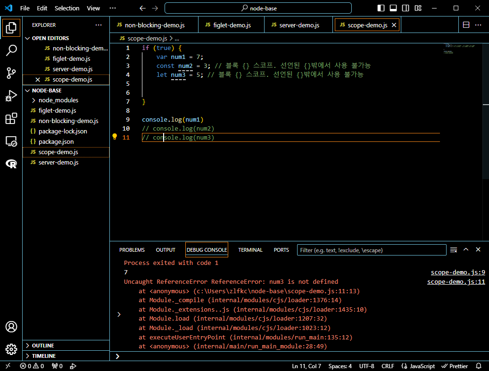Screen dimensions: 489x371
Task: Expand the collapsed stack trace in debug console
Action: [119, 314]
